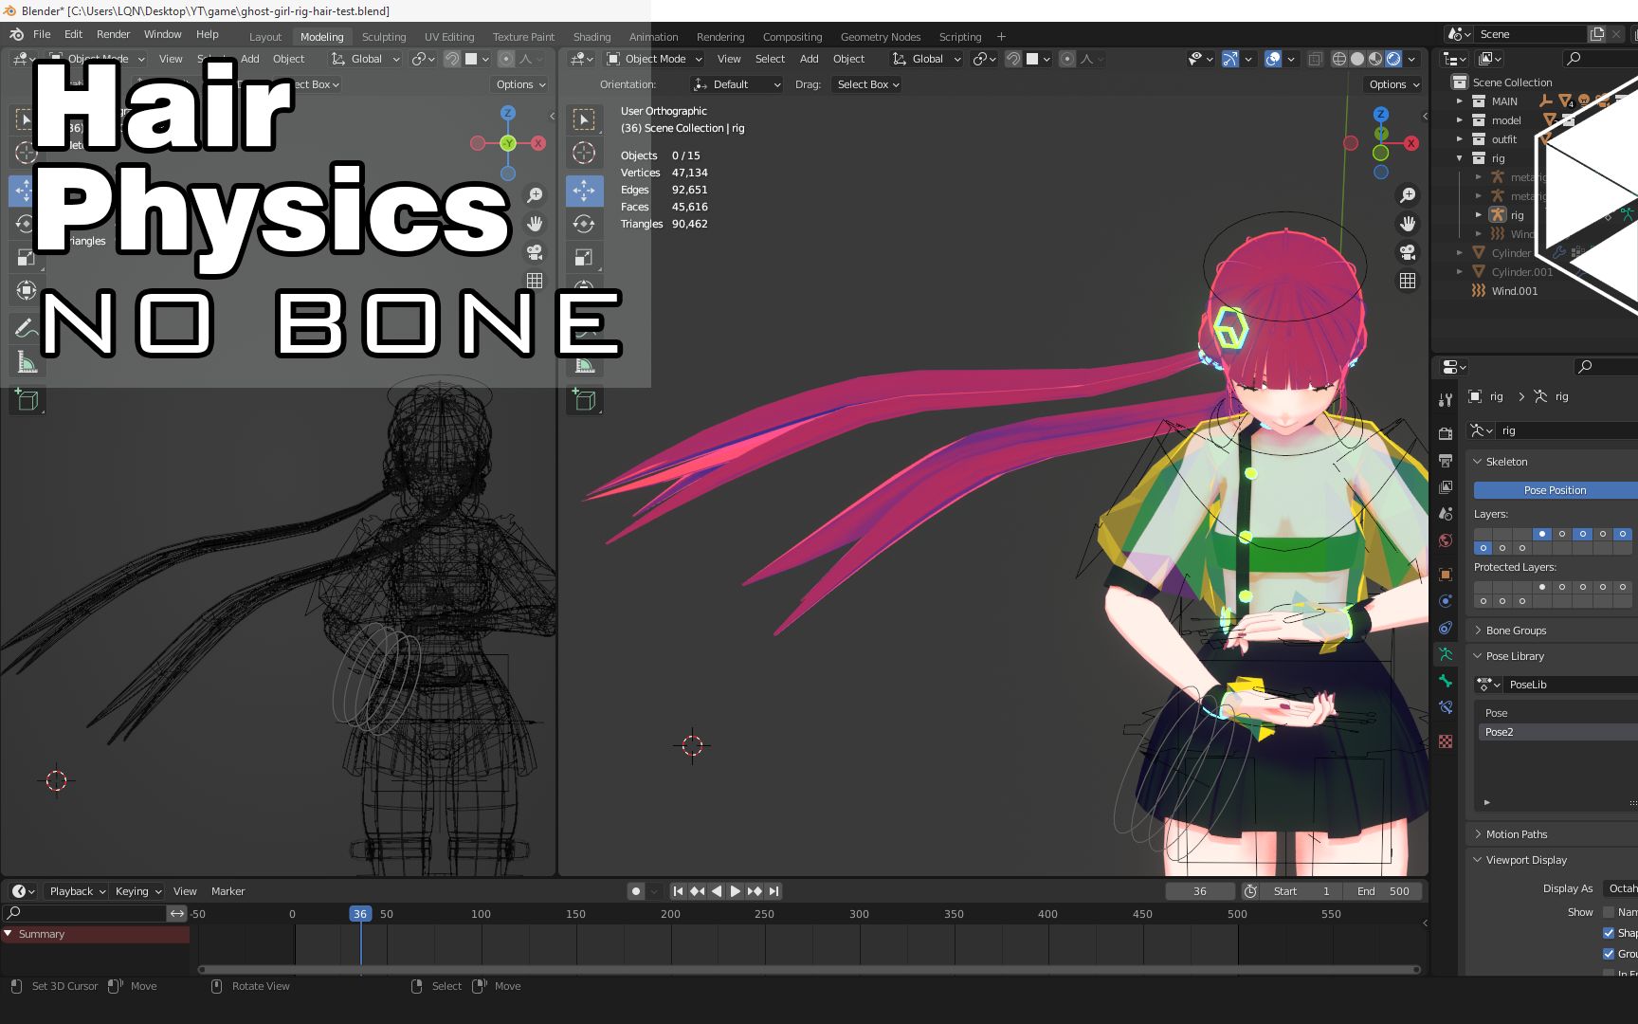
Task: Open the World properties tab
Action: pos(1445,540)
